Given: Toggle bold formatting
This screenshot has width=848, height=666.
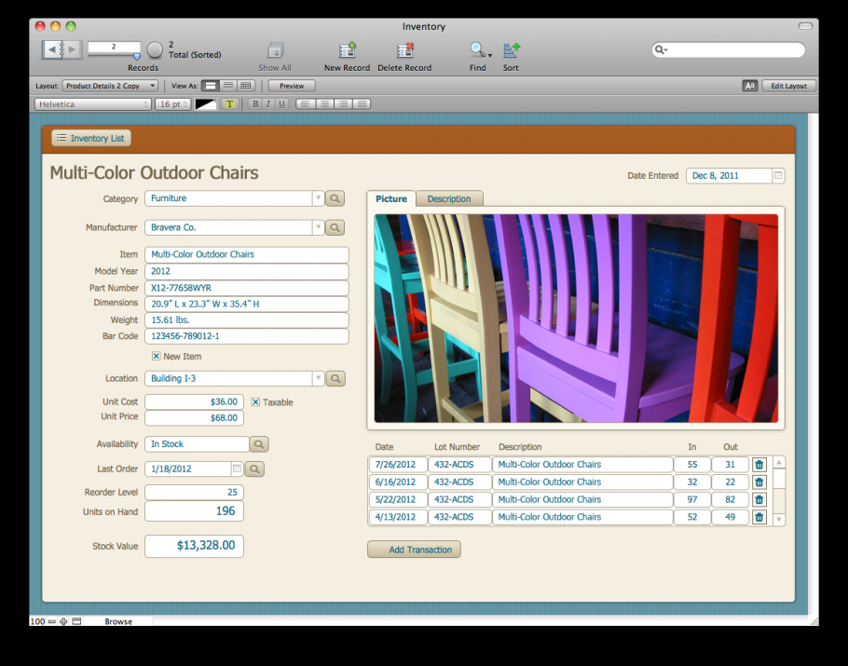Looking at the screenshot, I should click(x=255, y=104).
